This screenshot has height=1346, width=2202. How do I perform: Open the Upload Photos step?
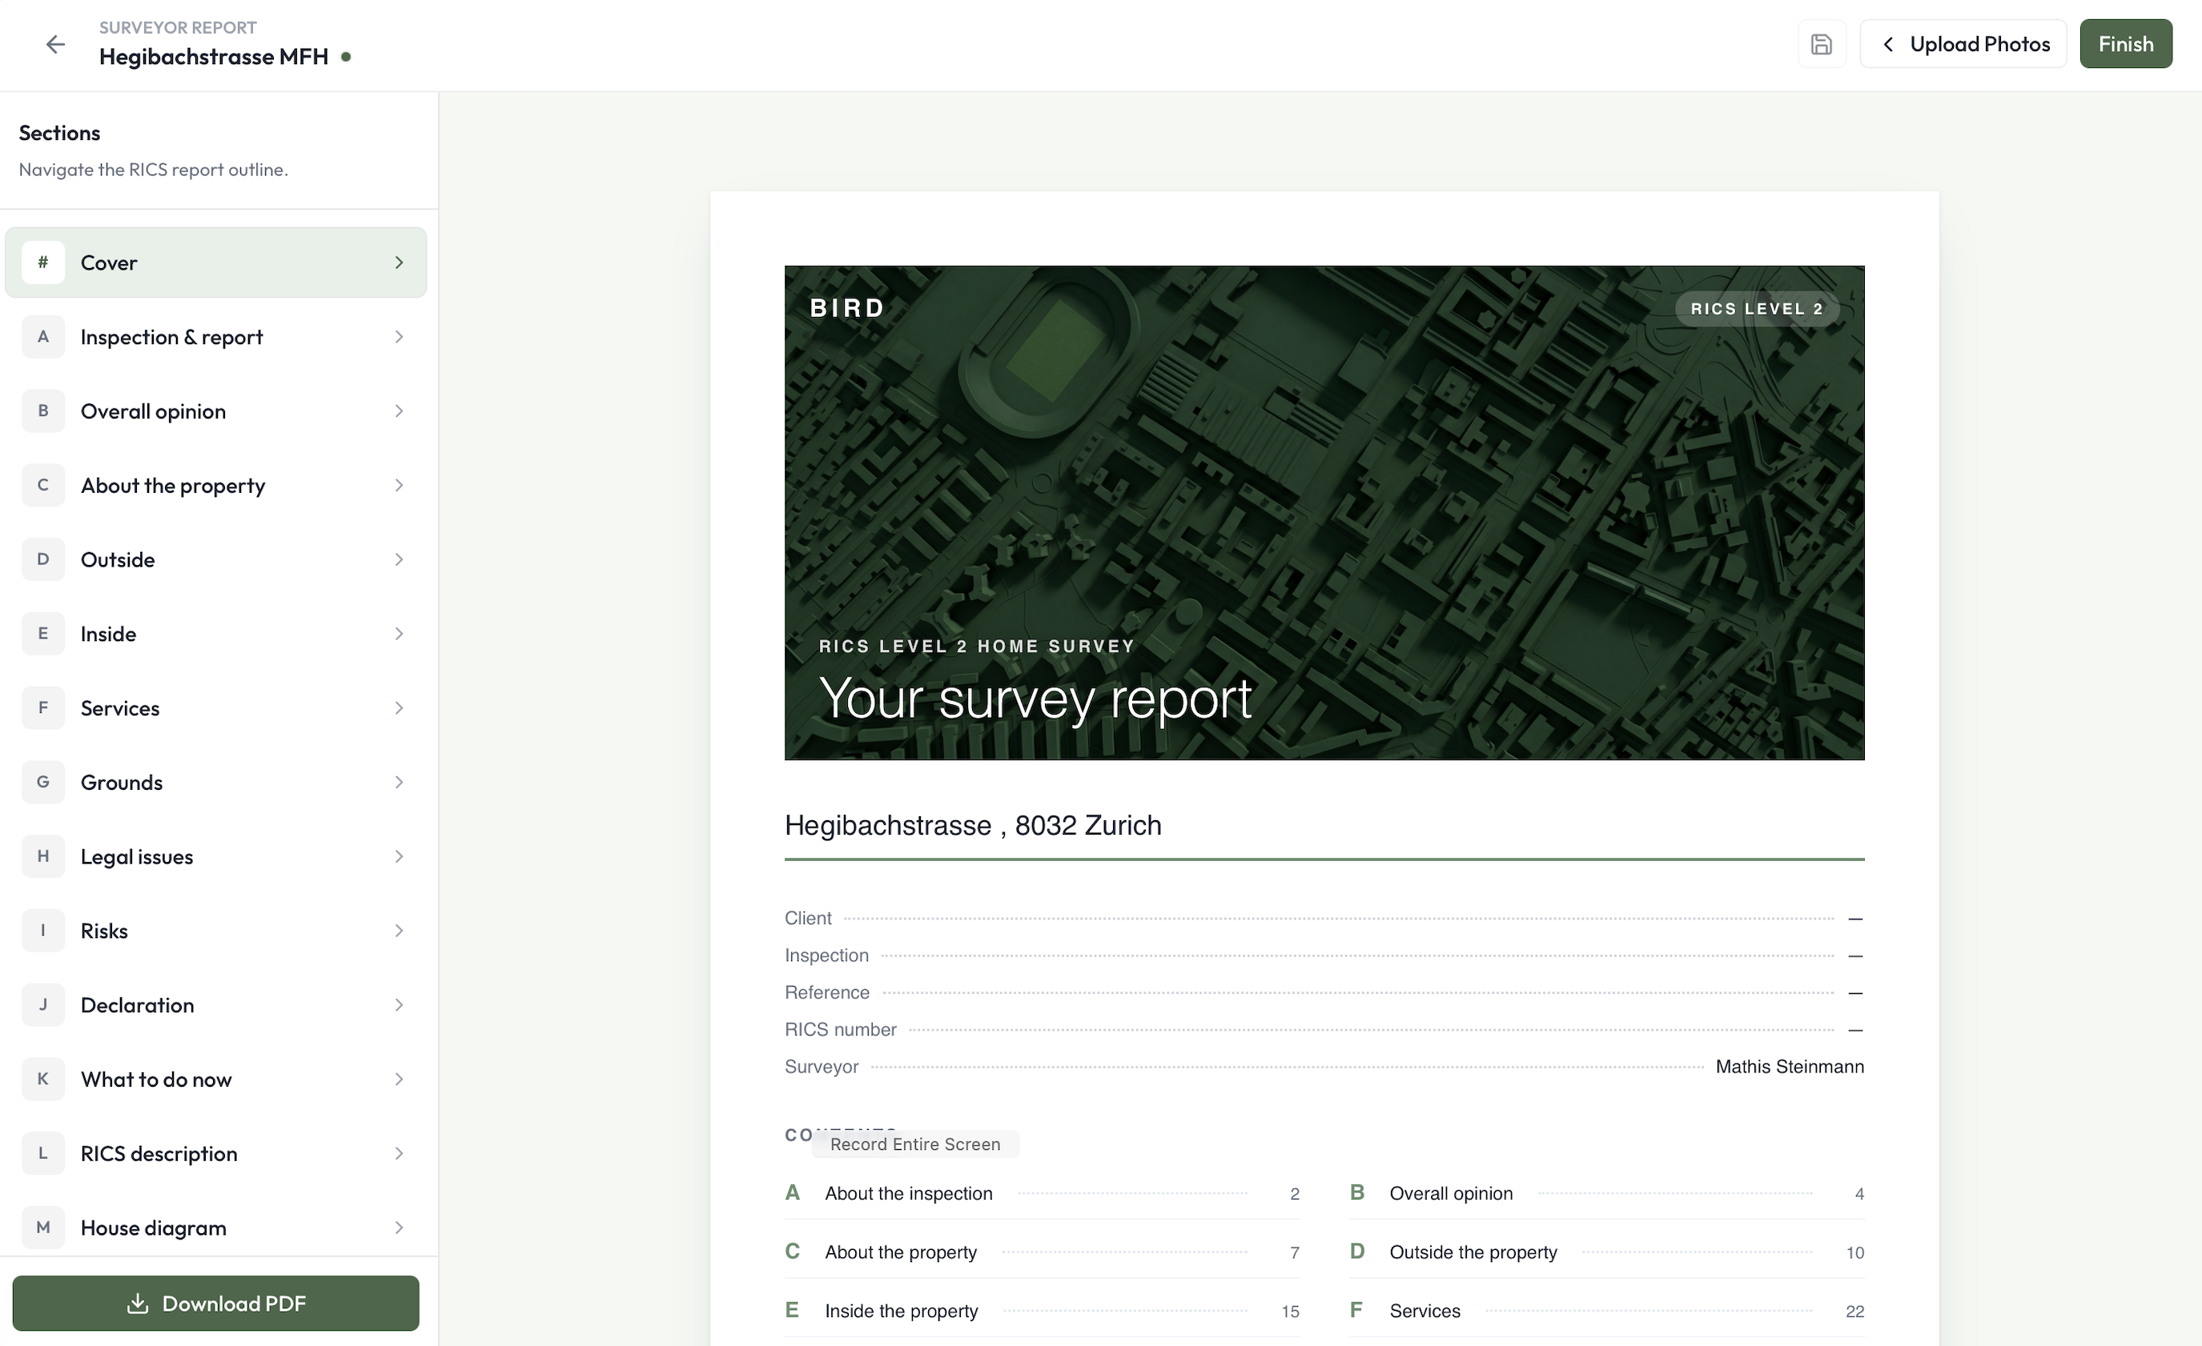(x=1963, y=44)
